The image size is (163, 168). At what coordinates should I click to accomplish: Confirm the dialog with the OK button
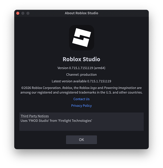click(81, 140)
